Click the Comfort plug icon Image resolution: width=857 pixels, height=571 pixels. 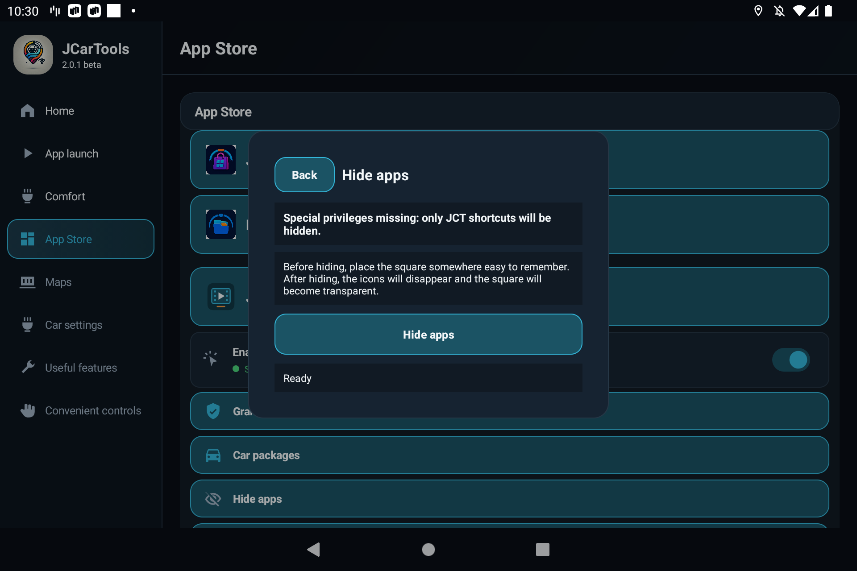coord(28,196)
